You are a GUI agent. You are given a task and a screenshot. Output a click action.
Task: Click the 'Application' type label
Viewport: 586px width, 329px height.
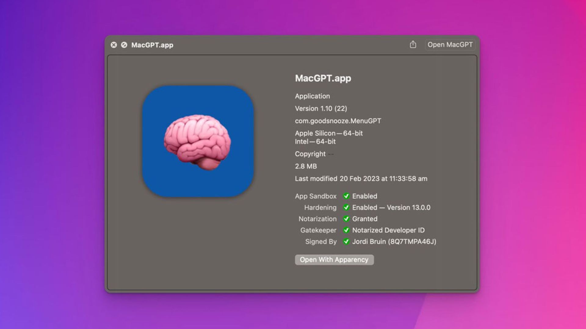[312, 96]
